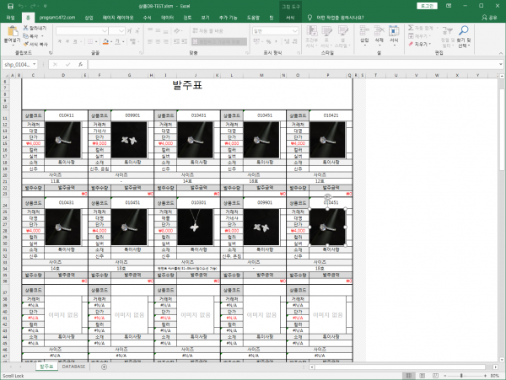Add a new sheet with plus button

point(104,367)
